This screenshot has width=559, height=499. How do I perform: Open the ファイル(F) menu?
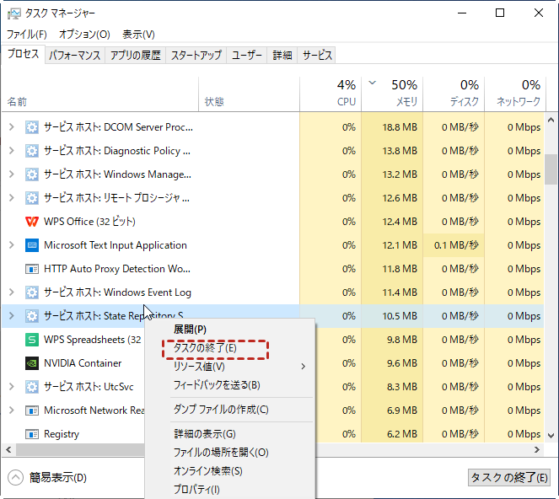27,35
